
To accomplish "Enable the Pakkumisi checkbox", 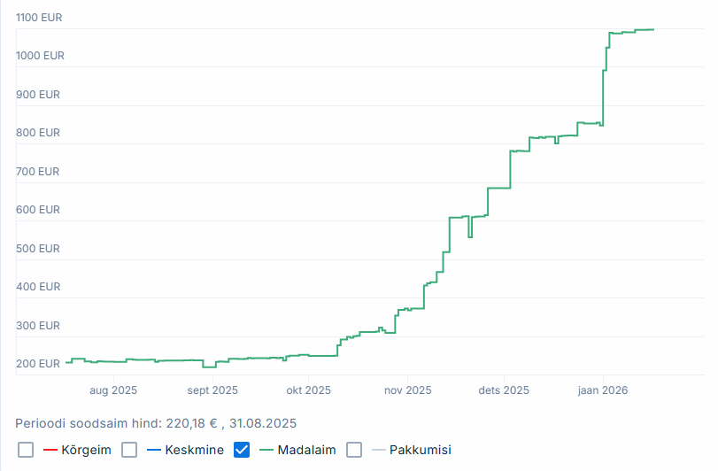I will pyautogui.click(x=354, y=450).
